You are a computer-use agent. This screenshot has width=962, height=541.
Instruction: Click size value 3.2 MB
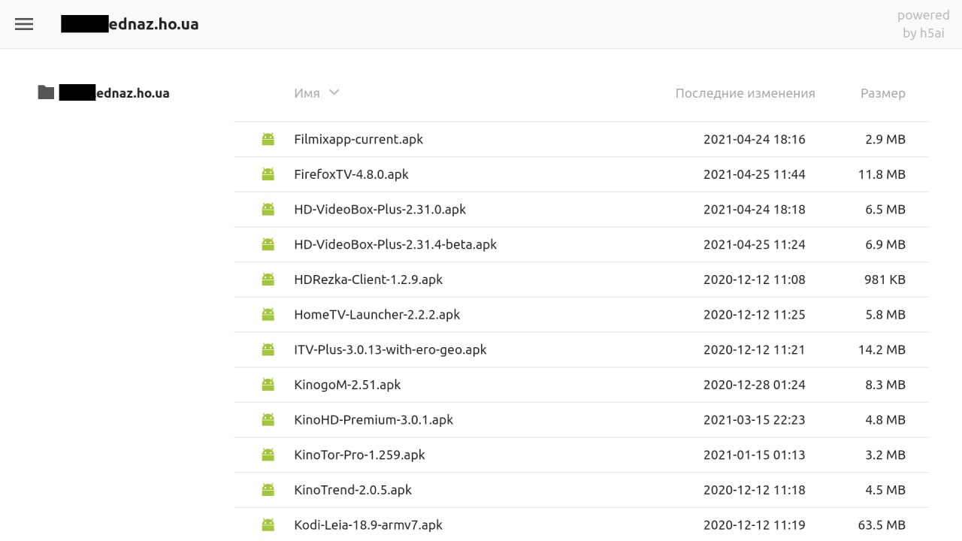[885, 455]
